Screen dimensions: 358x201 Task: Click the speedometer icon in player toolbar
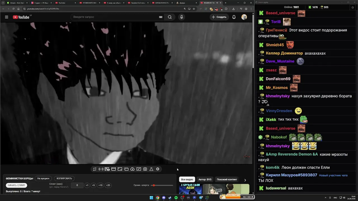pyautogui.click(x=133, y=169)
